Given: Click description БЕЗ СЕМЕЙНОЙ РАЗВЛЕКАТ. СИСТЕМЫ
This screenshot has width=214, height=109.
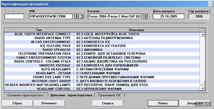Looking at the screenshot, I should 108,58.
